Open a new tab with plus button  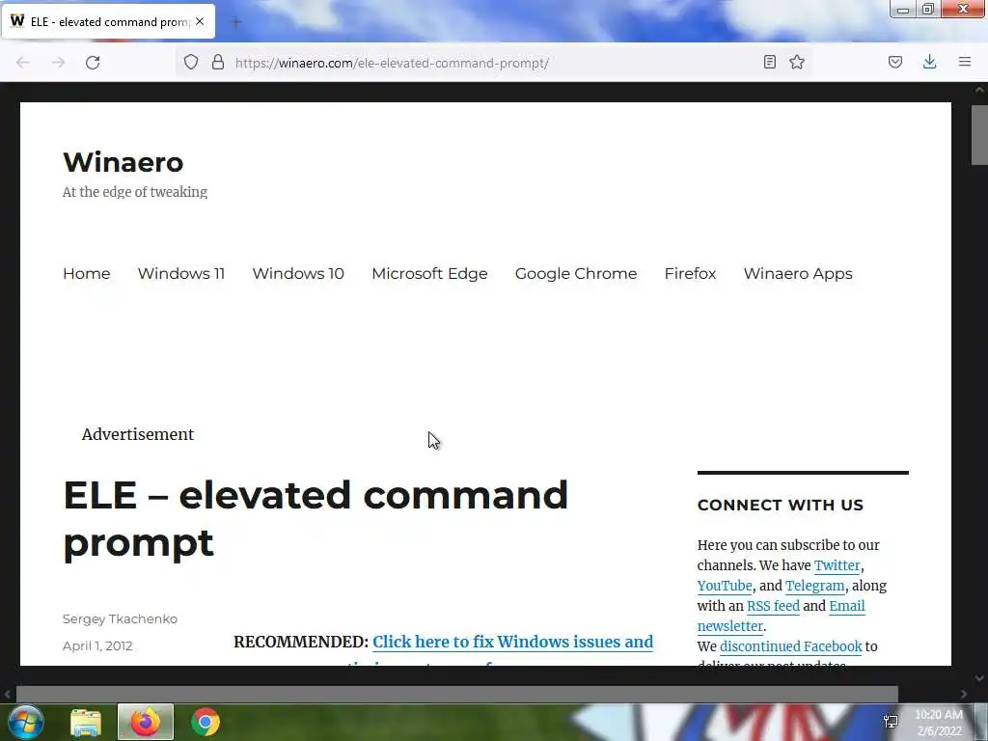click(x=236, y=22)
